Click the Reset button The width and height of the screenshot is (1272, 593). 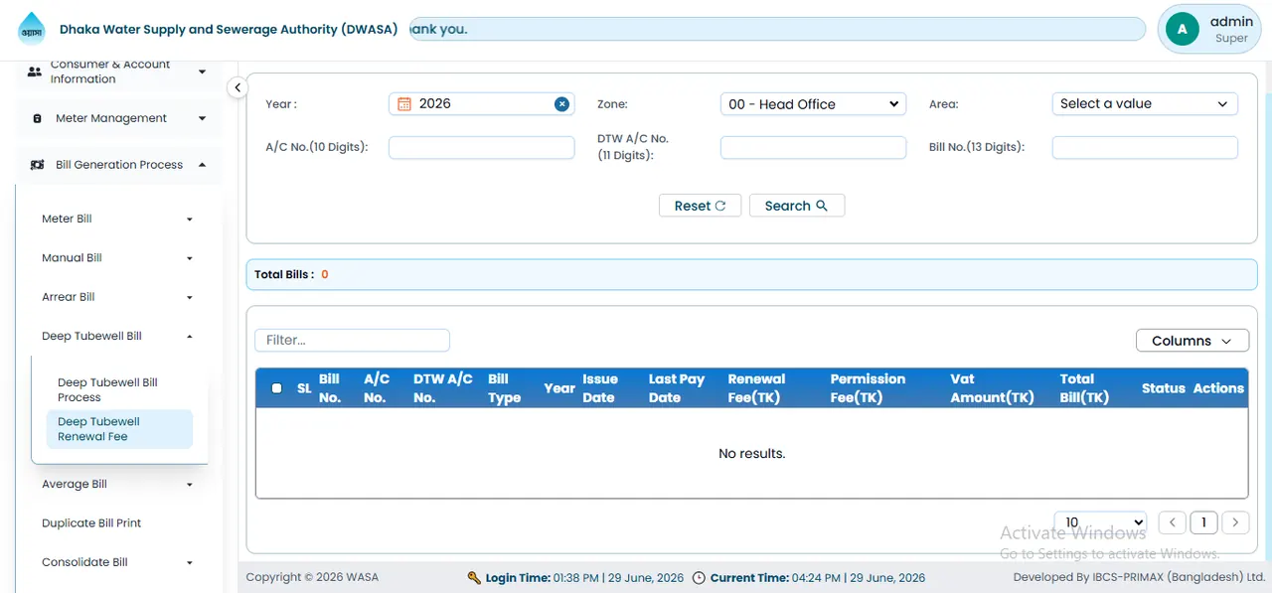[x=700, y=206]
